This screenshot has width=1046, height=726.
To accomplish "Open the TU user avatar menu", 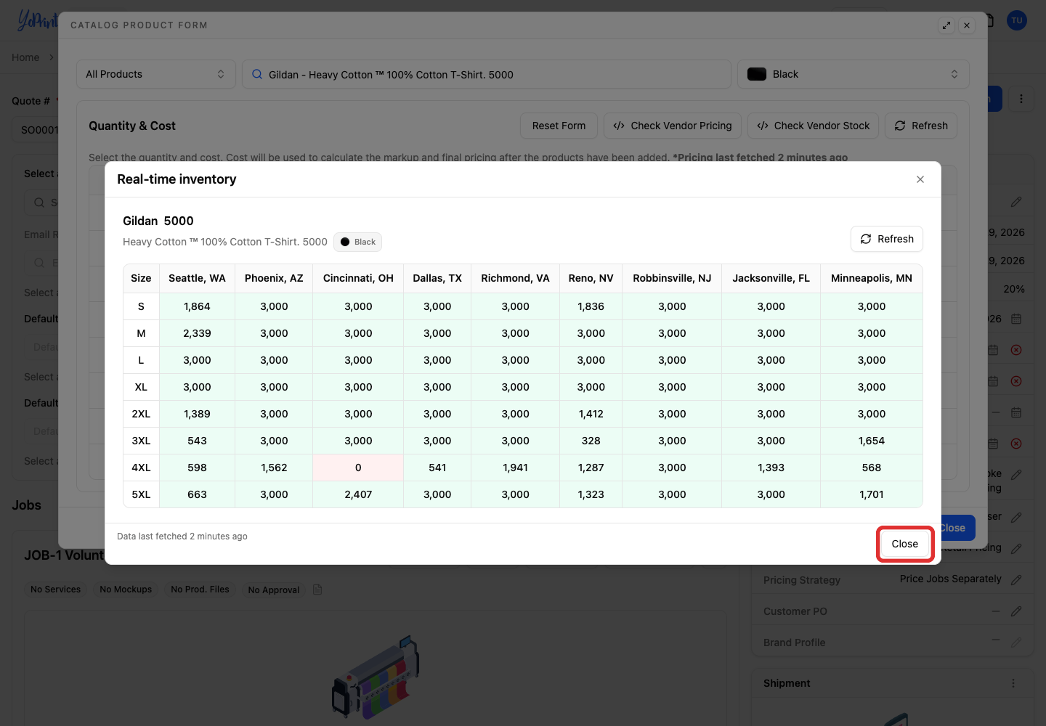I will pos(1017,20).
